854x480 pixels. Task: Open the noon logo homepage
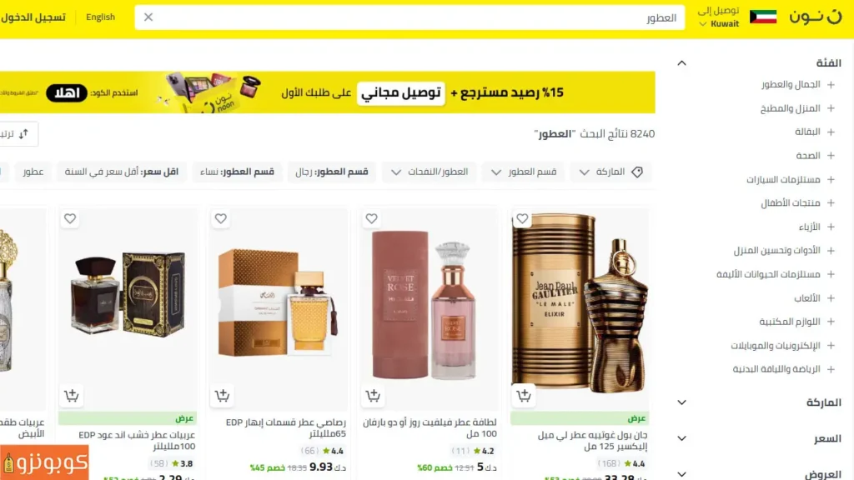pos(816,17)
